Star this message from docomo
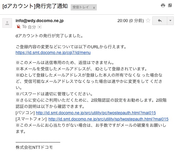 pyautogui.click(x=148, y=21)
